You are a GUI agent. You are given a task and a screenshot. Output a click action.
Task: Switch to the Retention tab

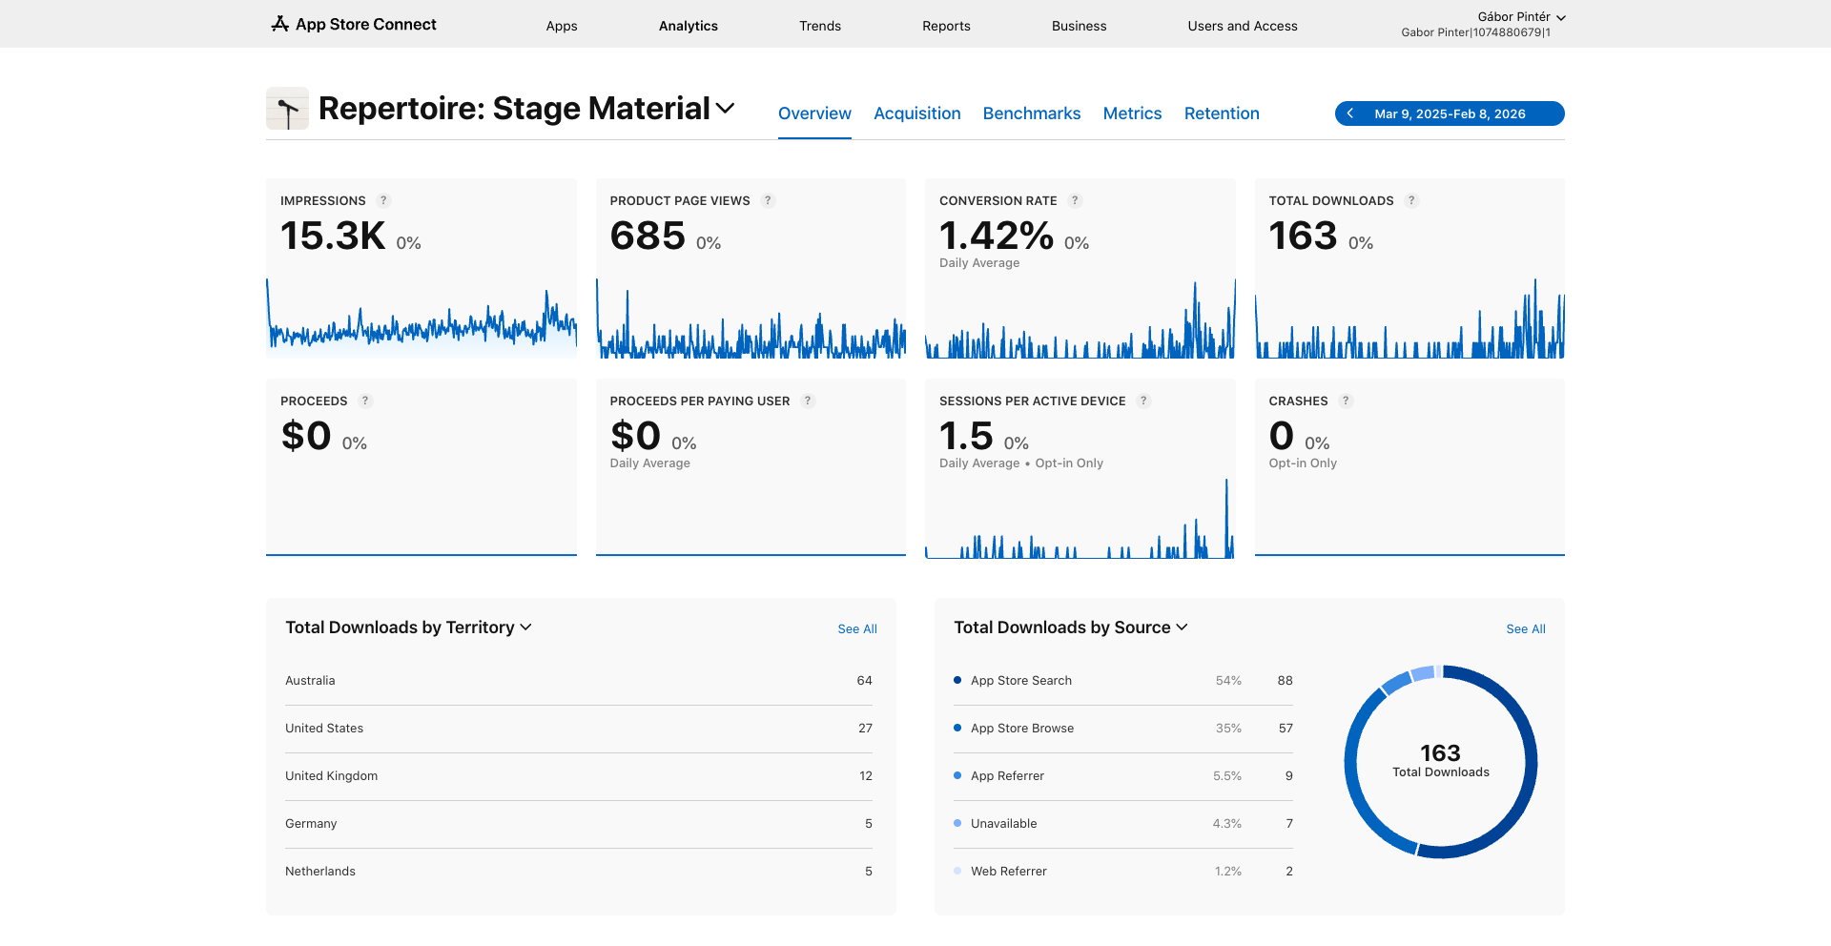(1222, 113)
